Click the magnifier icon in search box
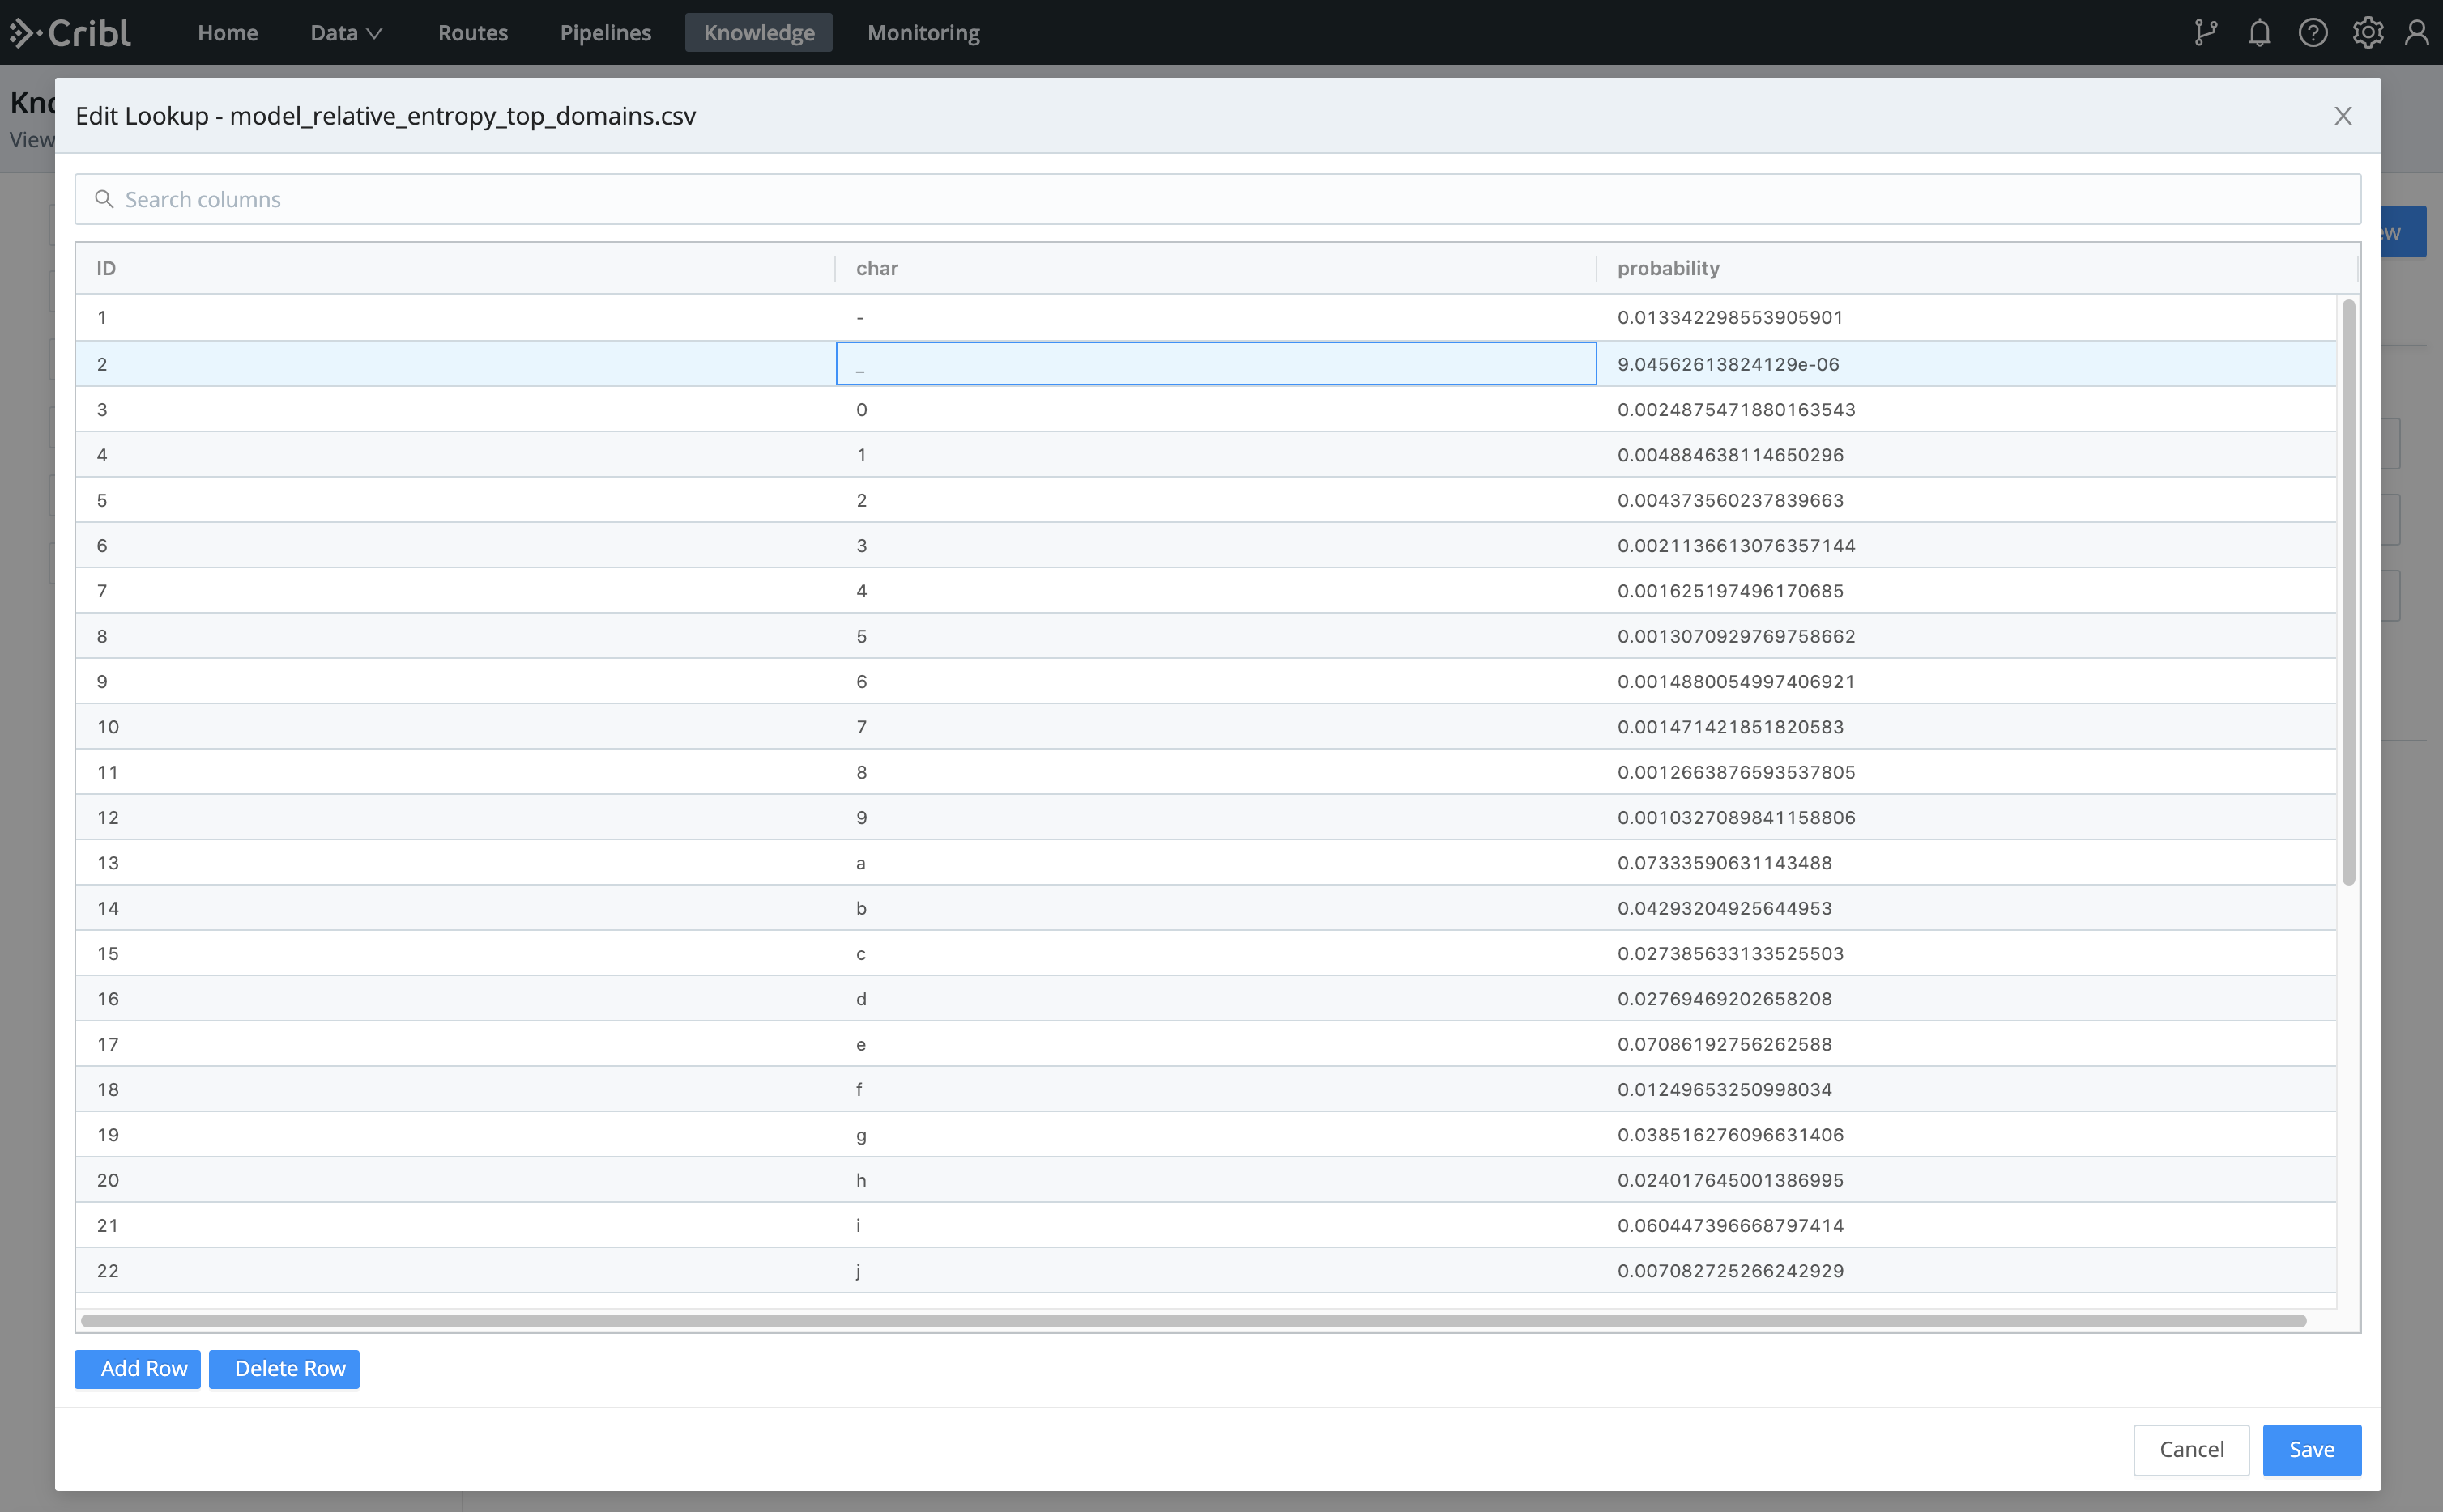The height and width of the screenshot is (1512, 2443). click(104, 199)
